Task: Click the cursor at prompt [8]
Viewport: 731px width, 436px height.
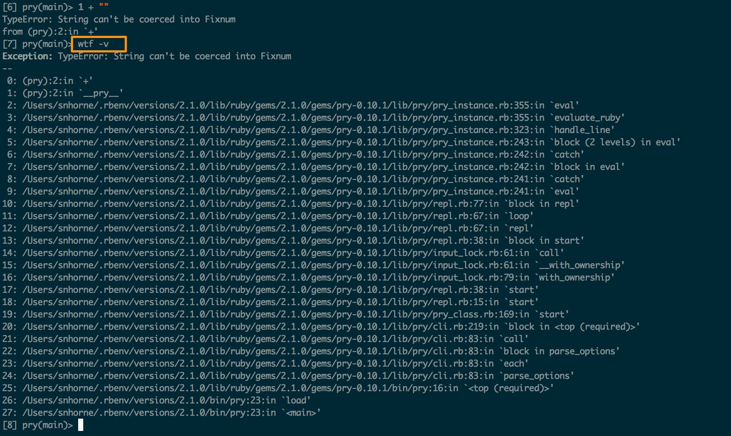Action: pyautogui.click(x=81, y=425)
